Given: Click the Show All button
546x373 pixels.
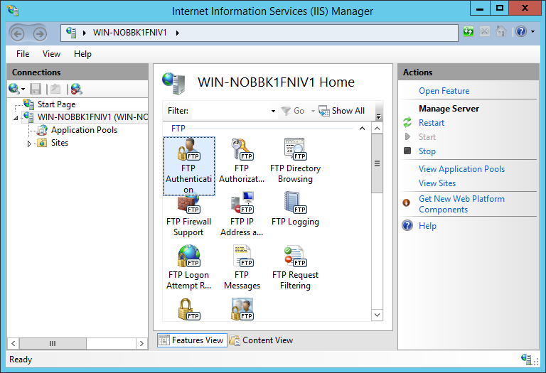Looking at the screenshot, I should [341, 111].
